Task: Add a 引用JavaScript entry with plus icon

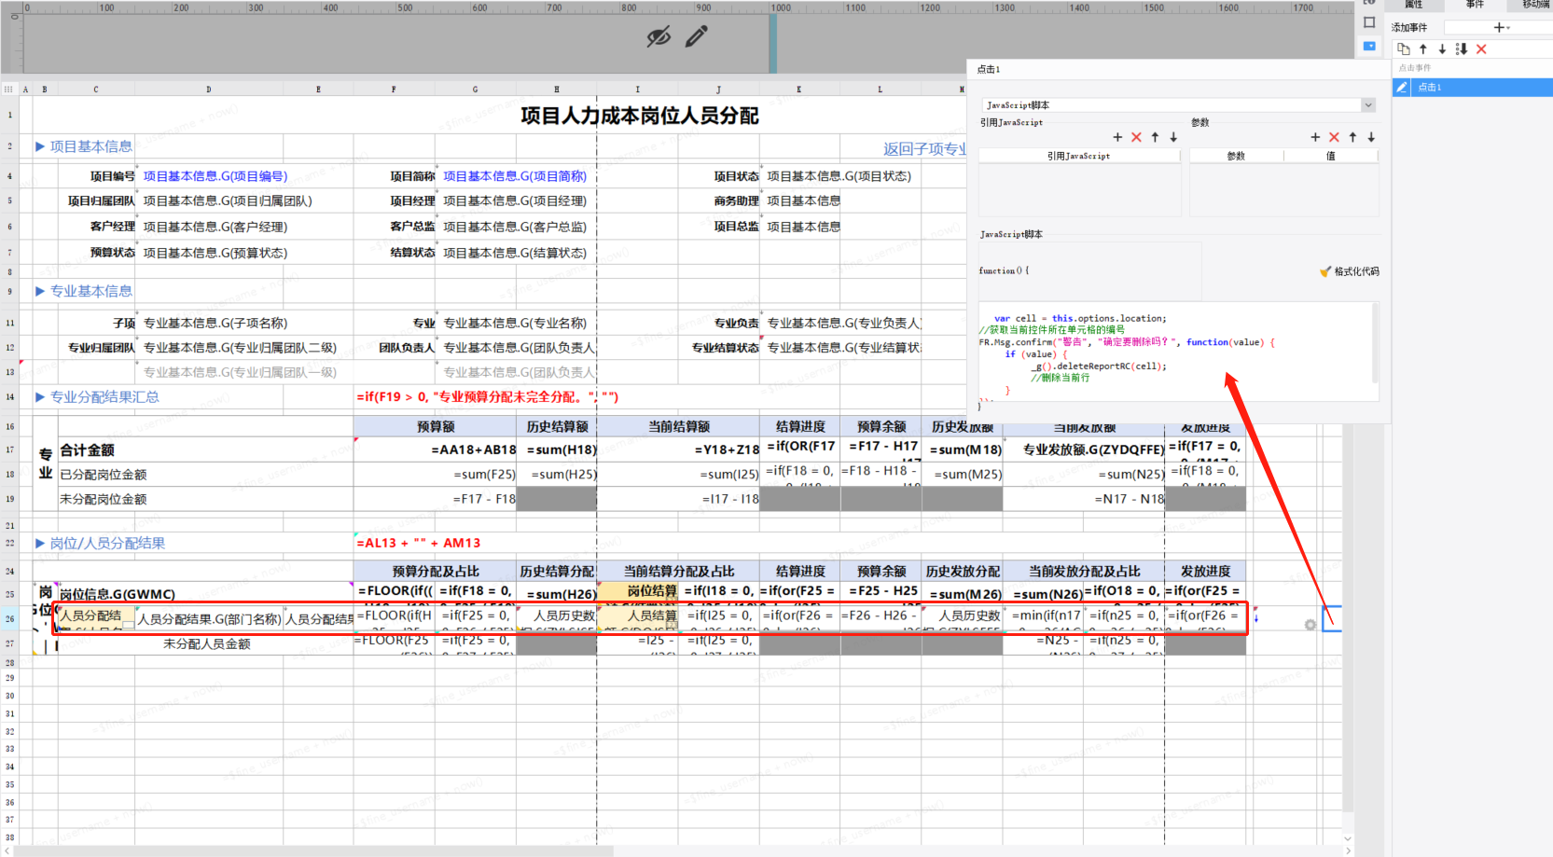Action: pos(1117,137)
